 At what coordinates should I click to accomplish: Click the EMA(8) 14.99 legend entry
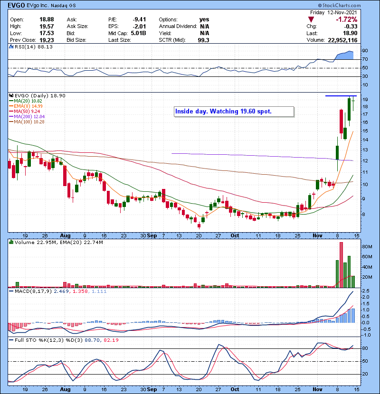(x=26, y=106)
